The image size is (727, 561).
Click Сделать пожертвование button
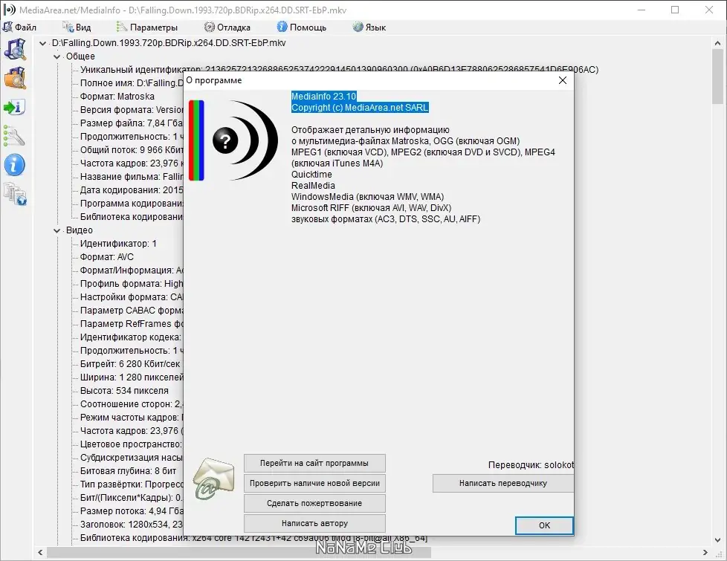point(314,503)
